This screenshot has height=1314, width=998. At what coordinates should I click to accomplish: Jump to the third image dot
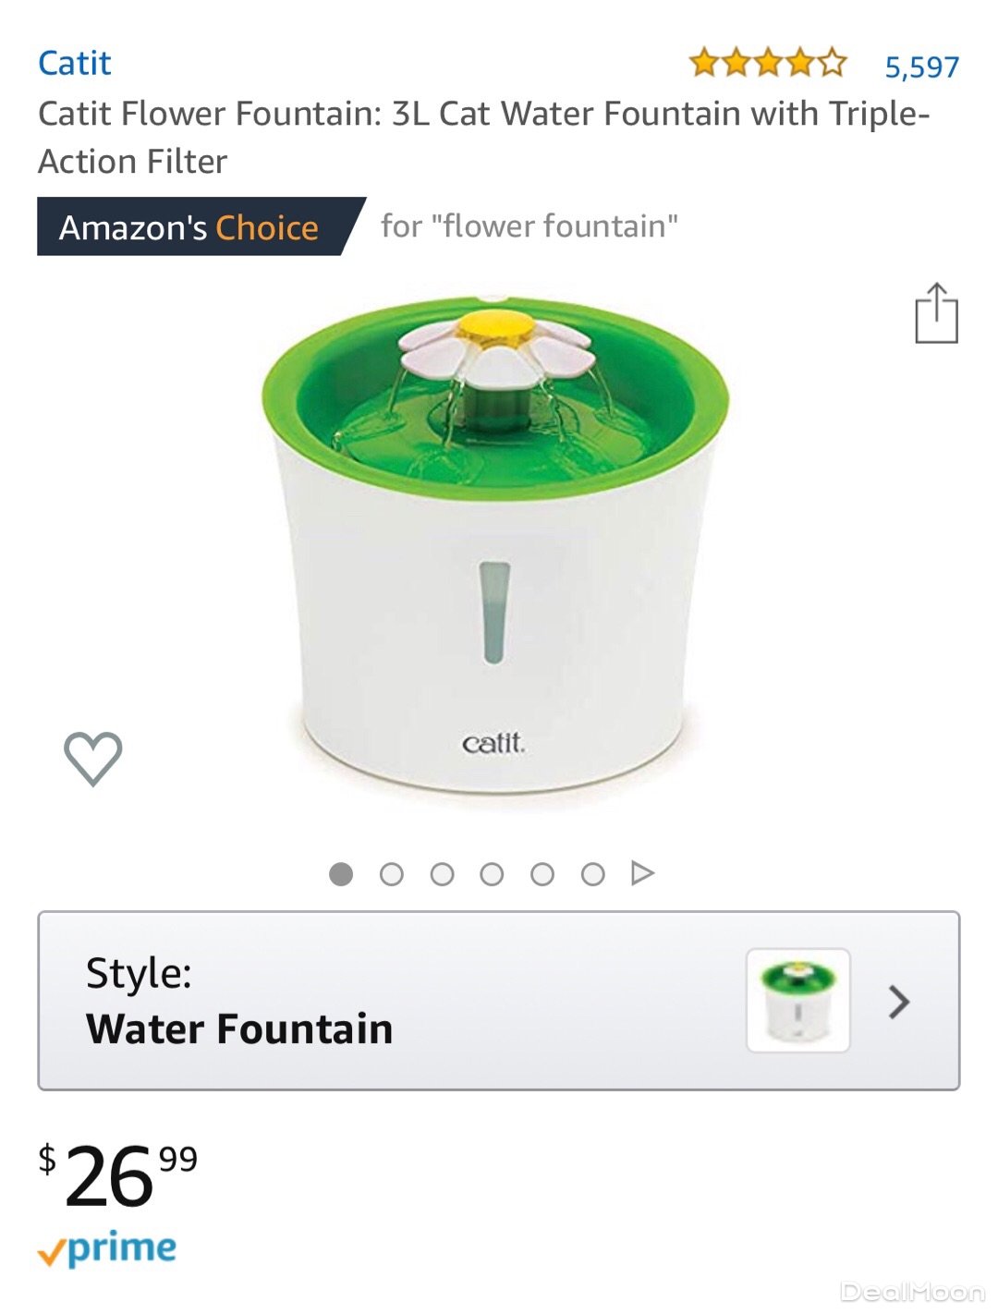(443, 873)
